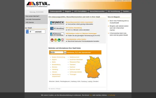Select 'i-Kfz Service' sidebar item
The height and width of the screenshot is (98, 156).
click(x=36, y=22)
